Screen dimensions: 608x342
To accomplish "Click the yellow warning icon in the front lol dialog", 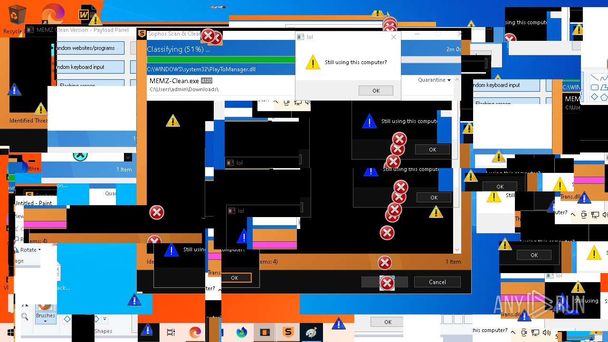I will coord(313,62).
